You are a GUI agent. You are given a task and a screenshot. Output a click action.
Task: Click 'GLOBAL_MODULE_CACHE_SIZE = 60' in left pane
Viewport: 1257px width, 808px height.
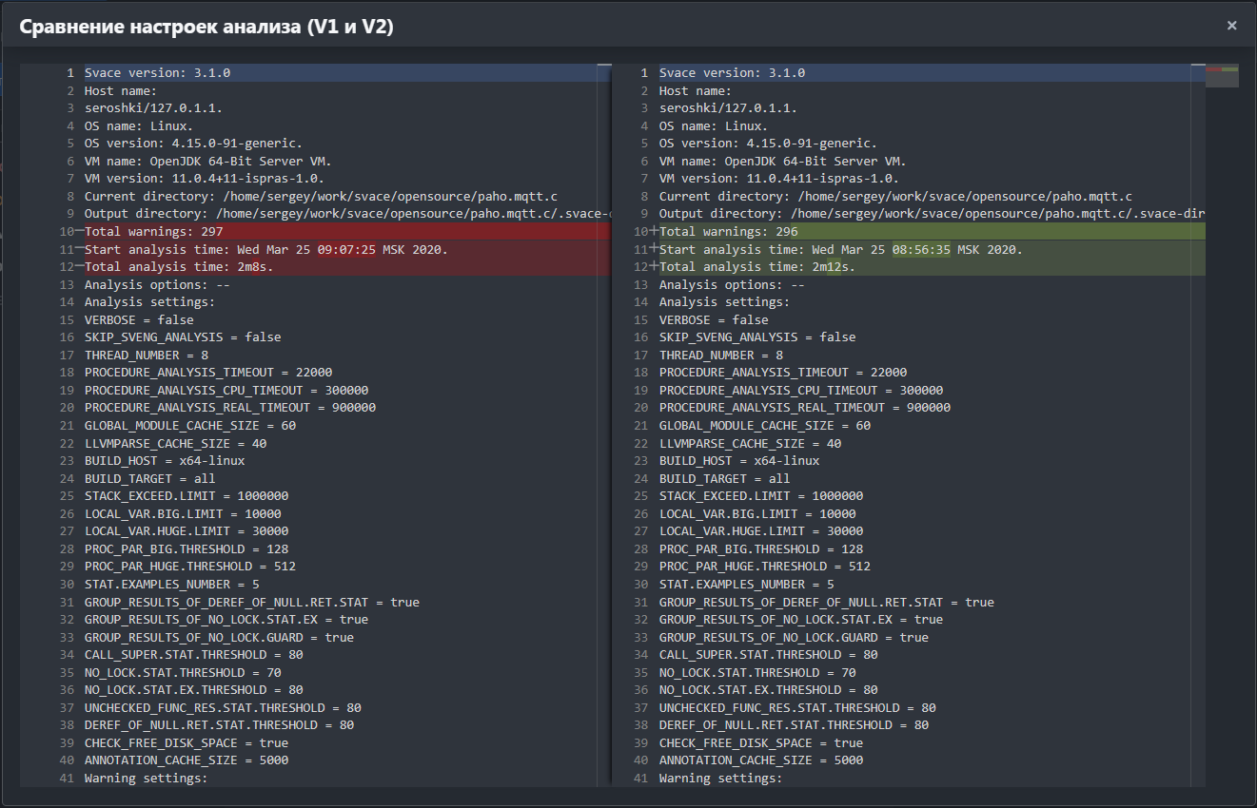190,425
